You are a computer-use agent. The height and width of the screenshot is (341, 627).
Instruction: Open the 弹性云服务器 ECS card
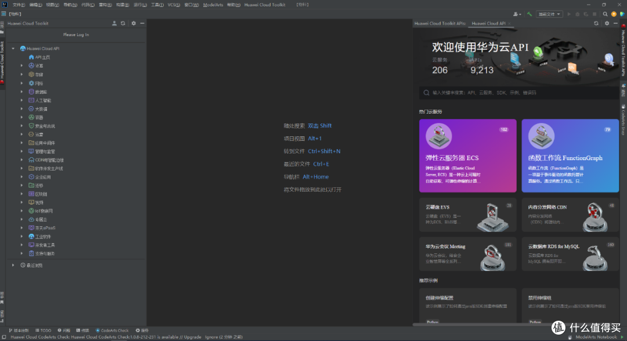pos(468,156)
